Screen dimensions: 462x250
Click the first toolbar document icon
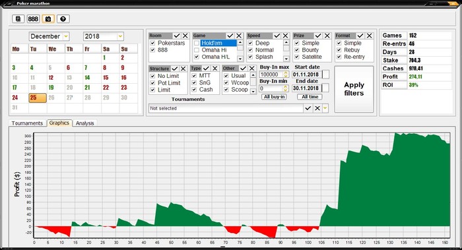pyautogui.click(x=18, y=19)
